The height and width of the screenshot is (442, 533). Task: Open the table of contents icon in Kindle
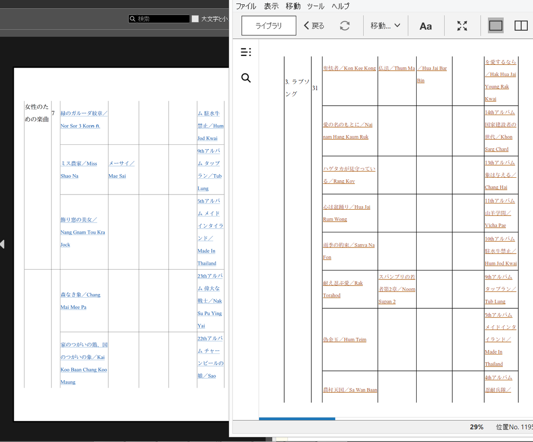[x=246, y=52]
